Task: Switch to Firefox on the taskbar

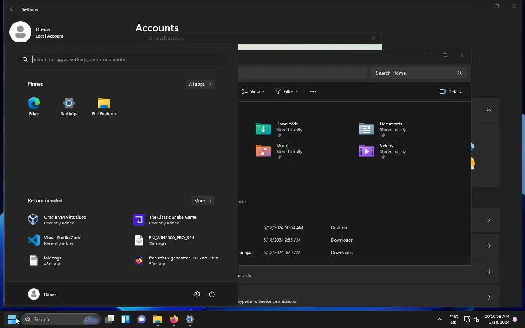Action: pyautogui.click(x=174, y=319)
